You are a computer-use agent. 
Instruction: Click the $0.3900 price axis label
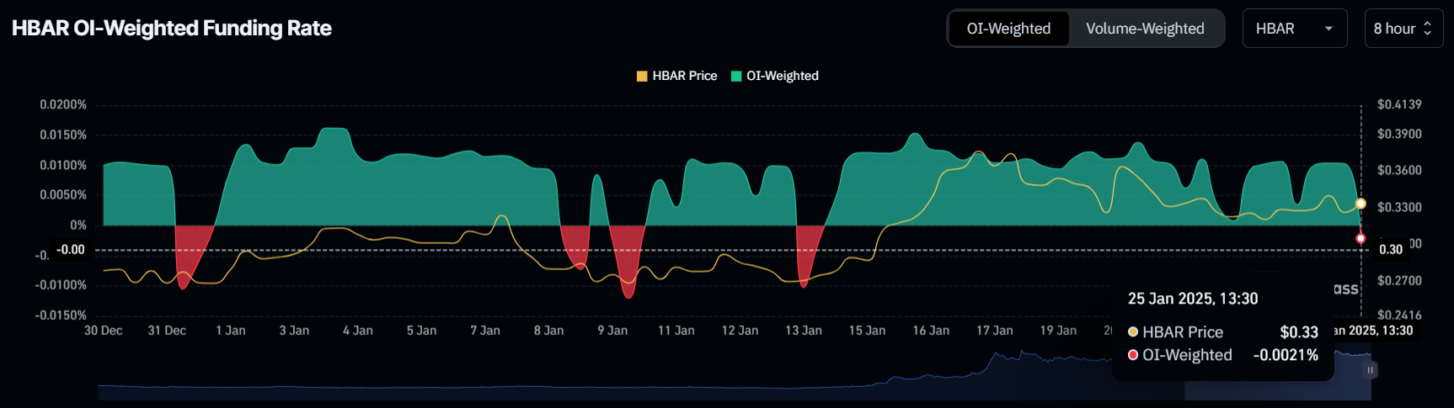coord(1399,134)
